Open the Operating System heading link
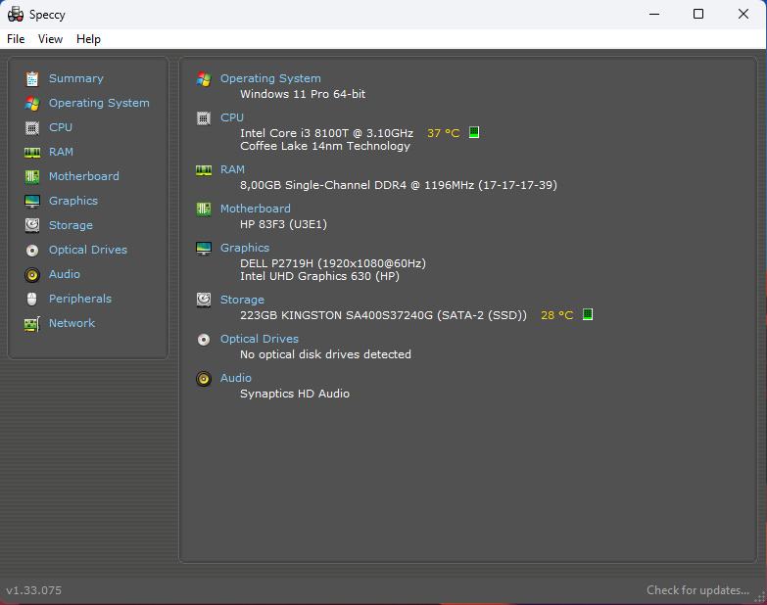767x605 pixels. (x=270, y=78)
